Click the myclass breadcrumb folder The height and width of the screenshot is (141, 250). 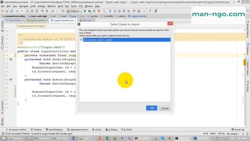pyautogui.click(x=93, y=16)
